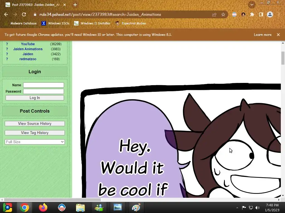This screenshot has width=285, height=213.
Task: Dismiss the Chrome update notification bar
Action: pyautogui.click(x=278, y=35)
